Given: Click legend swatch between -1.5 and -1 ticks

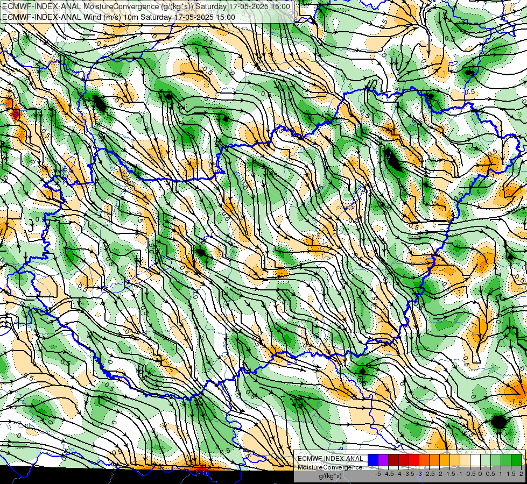Looking at the screenshot, I should 455,460.
